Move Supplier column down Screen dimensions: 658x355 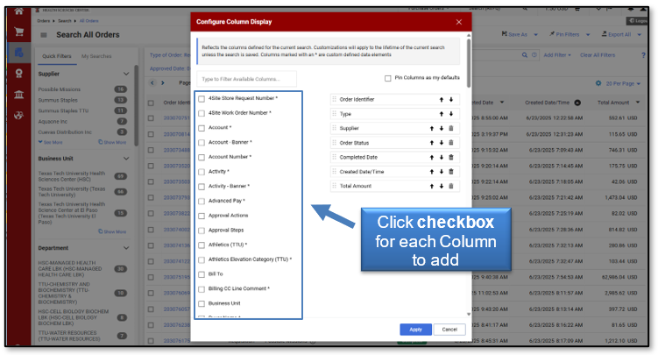[x=442, y=128]
